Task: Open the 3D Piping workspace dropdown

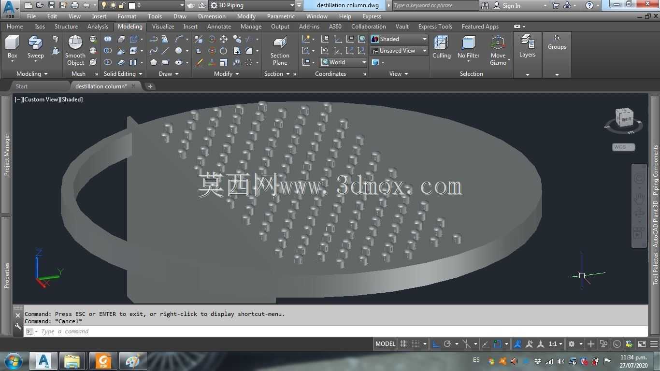Action: click(x=252, y=5)
